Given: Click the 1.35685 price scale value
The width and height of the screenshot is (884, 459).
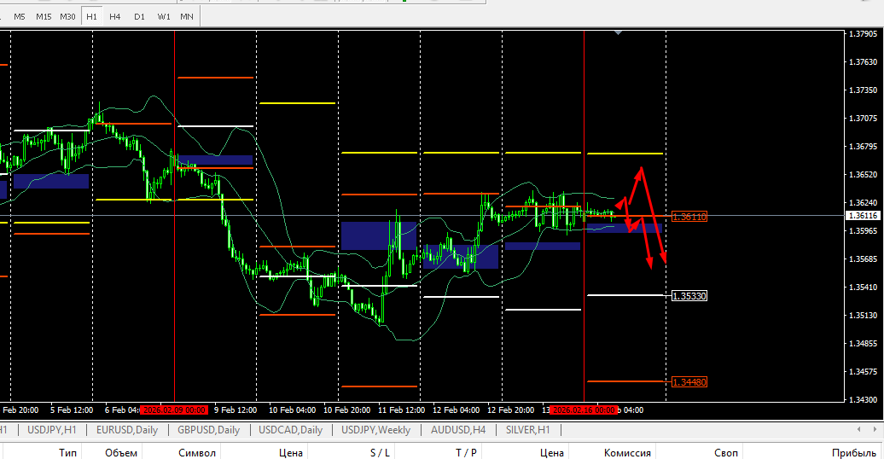Looking at the screenshot, I should pyautogui.click(x=864, y=259).
